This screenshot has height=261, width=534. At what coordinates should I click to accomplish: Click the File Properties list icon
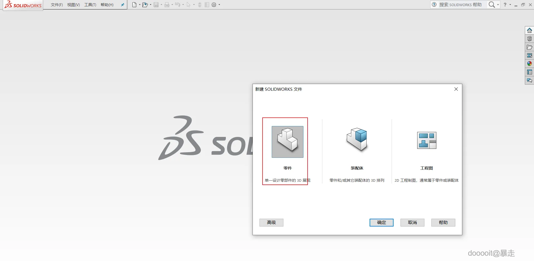click(x=207, y=5)
